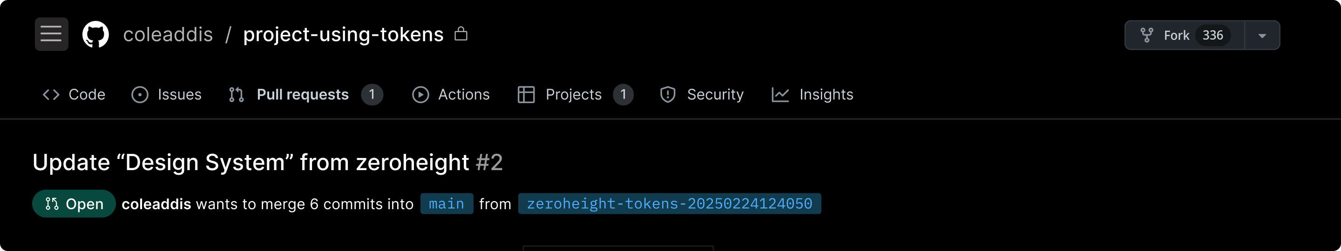Viewport: 1341px width, 251px height.
Task: Go to project-using-tokens repository link
Action: (343, 34)
